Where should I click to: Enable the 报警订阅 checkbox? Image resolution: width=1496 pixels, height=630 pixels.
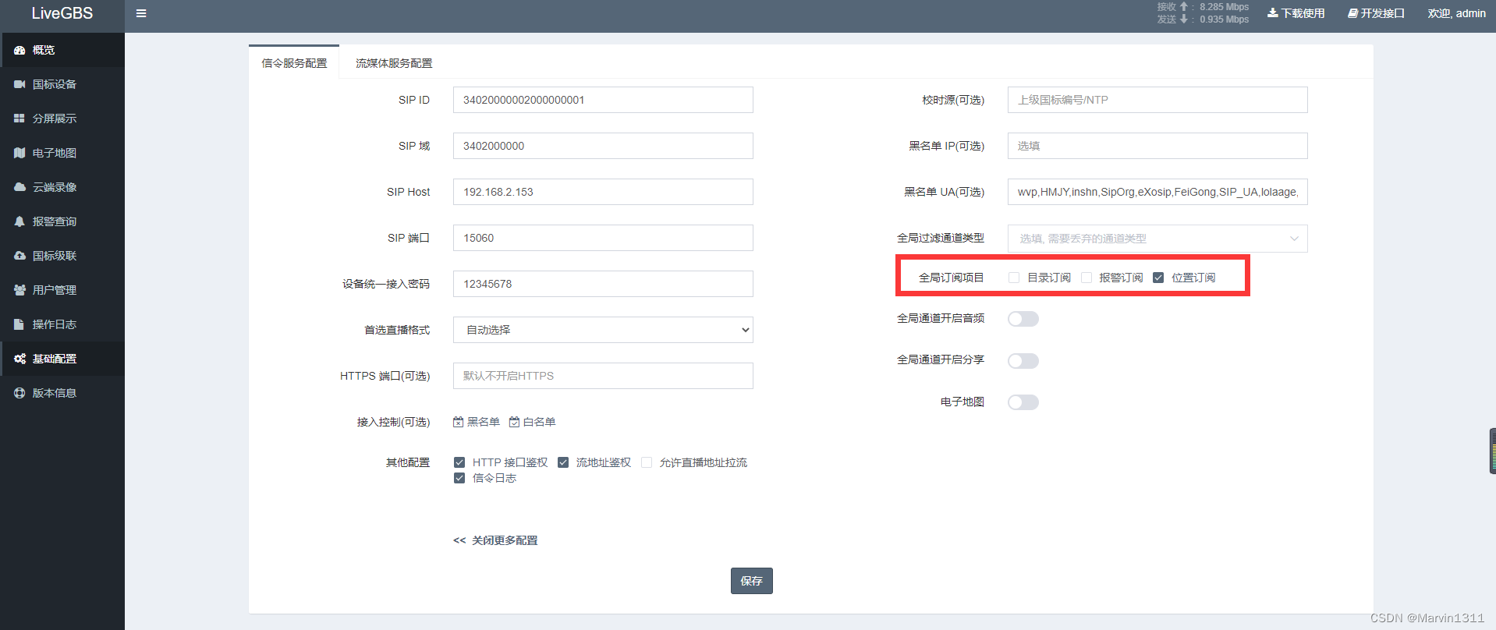pos(1087,278)
